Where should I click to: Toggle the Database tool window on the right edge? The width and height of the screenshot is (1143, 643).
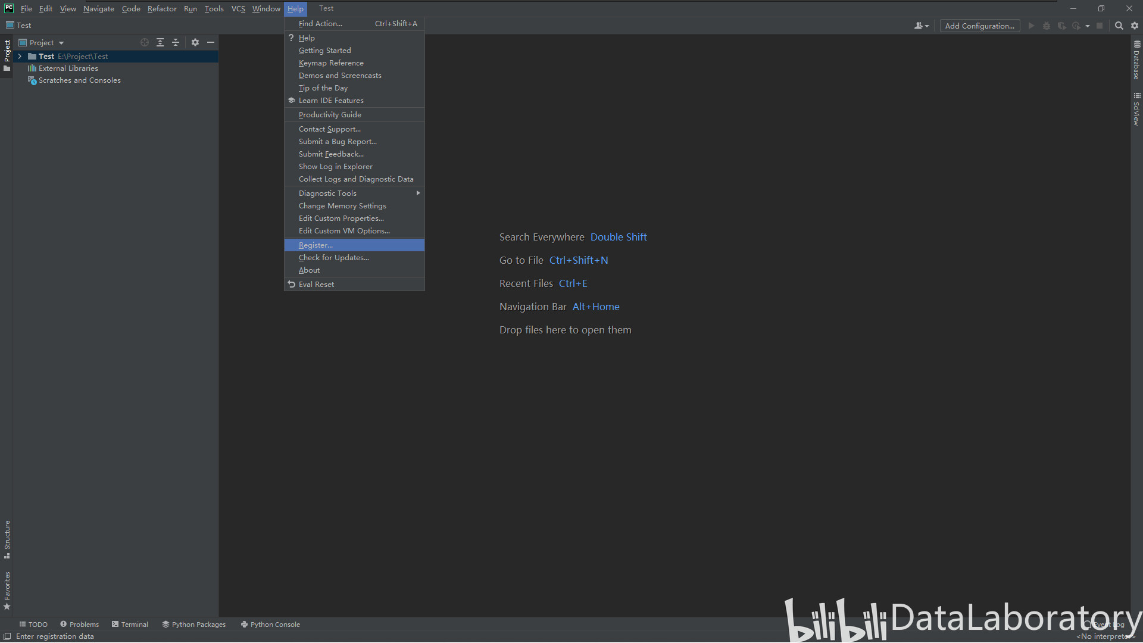(1136, 60)
